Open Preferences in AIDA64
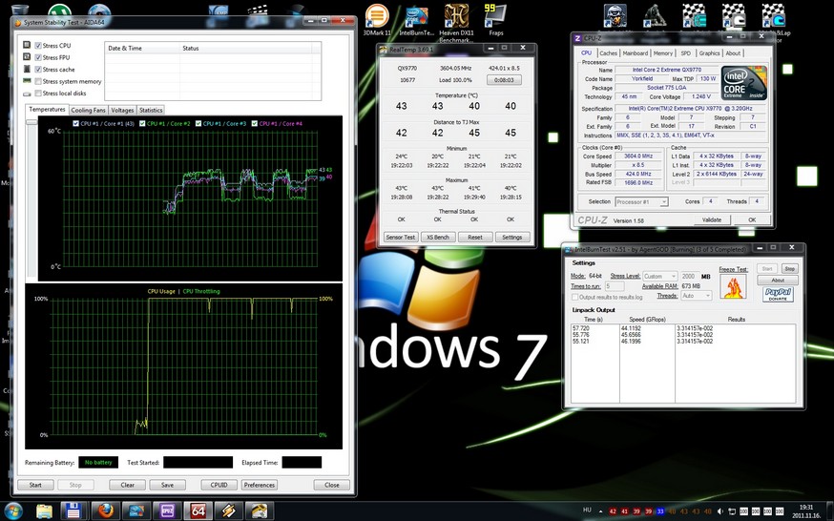The height and width of the screenshot is (521, 834). [260, 485]
